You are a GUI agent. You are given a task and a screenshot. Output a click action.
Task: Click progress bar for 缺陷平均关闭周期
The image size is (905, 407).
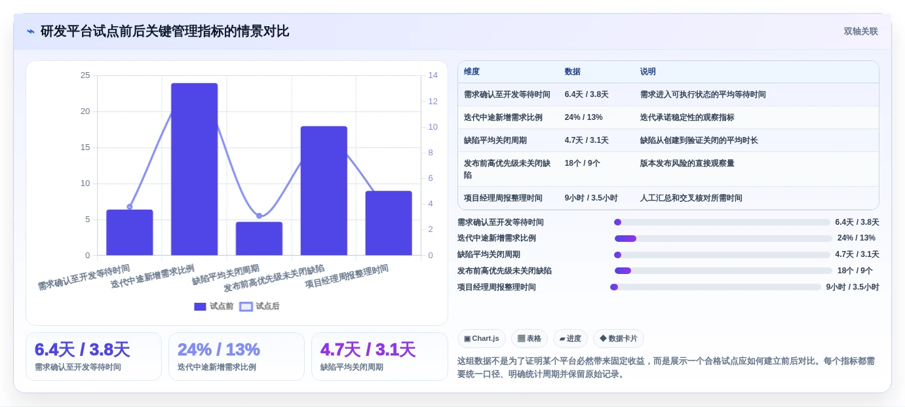pyautogui.click(x=722, y=255)
